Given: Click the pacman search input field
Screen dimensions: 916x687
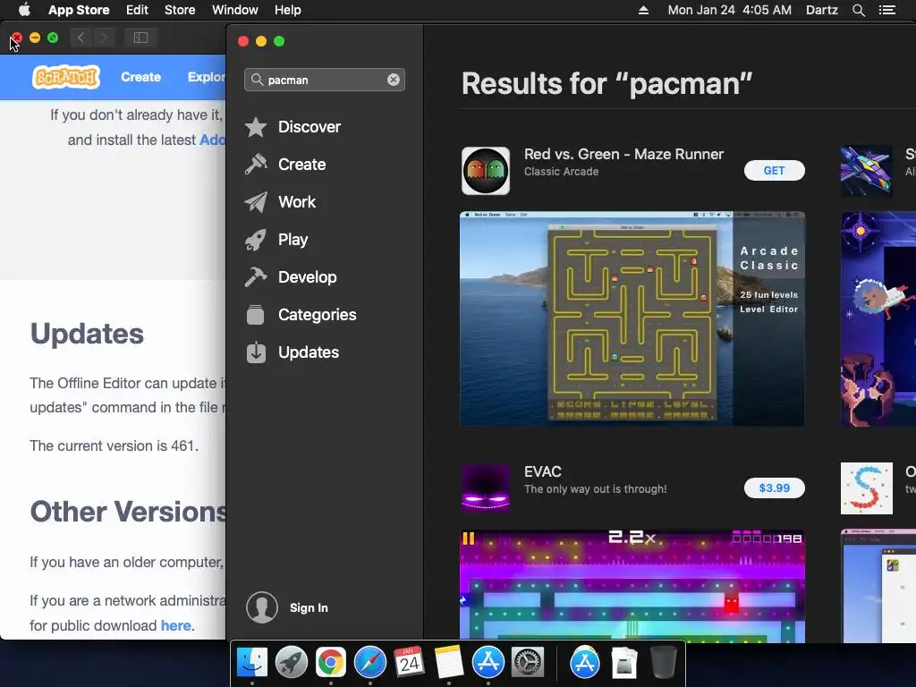Looking at the screenshot, I should pos(325,80).
